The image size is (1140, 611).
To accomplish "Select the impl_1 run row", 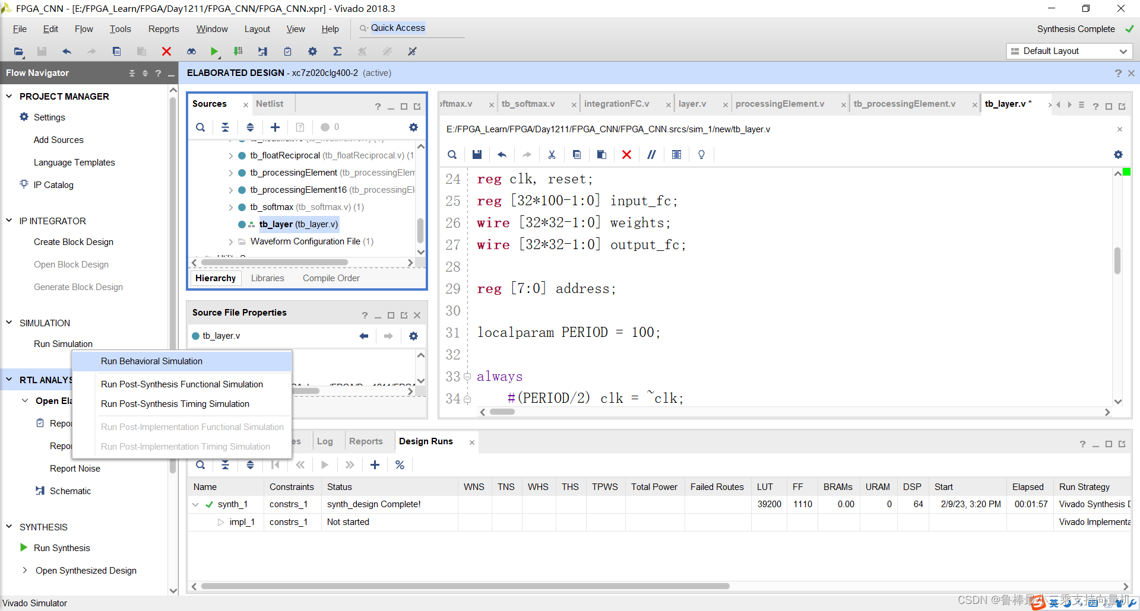I will (659, 522).
